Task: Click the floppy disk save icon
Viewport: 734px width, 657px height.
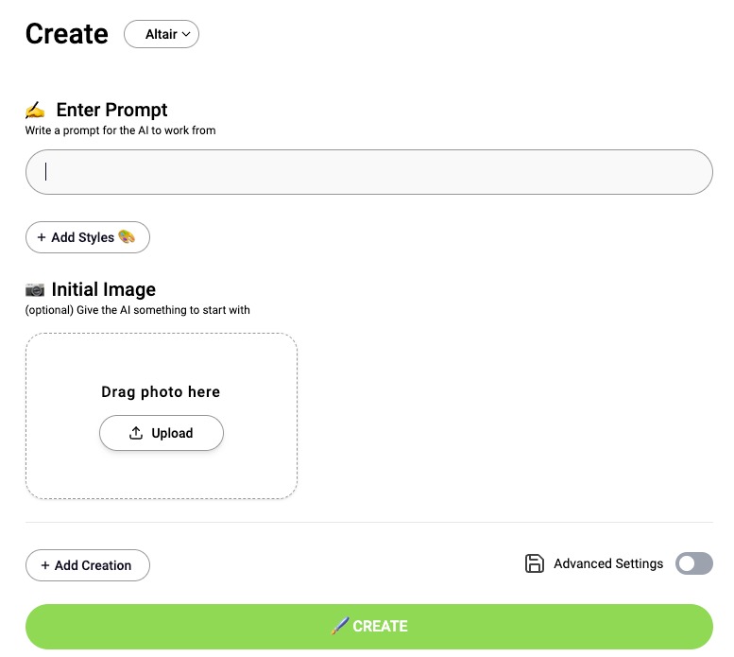Action: pos(534,563)
